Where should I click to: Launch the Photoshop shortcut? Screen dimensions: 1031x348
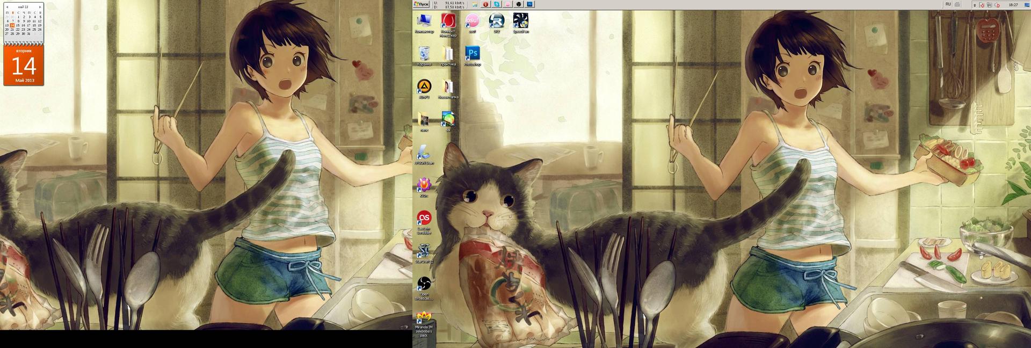point(473,56)
